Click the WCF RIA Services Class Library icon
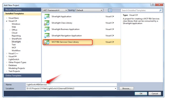This screenshot has width=169, height=101. [47, 42]
